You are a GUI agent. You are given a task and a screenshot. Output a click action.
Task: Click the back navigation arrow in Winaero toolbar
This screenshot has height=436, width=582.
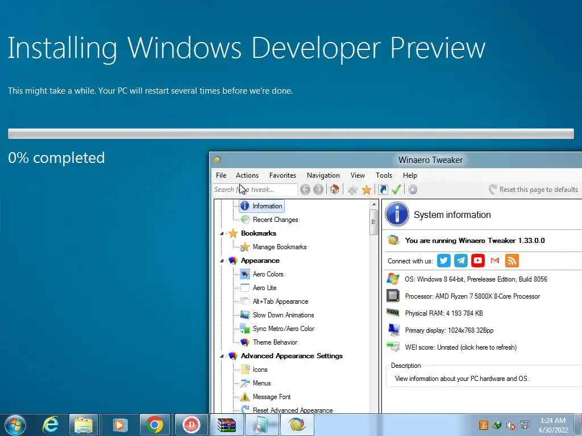click(x=305, y=190)
